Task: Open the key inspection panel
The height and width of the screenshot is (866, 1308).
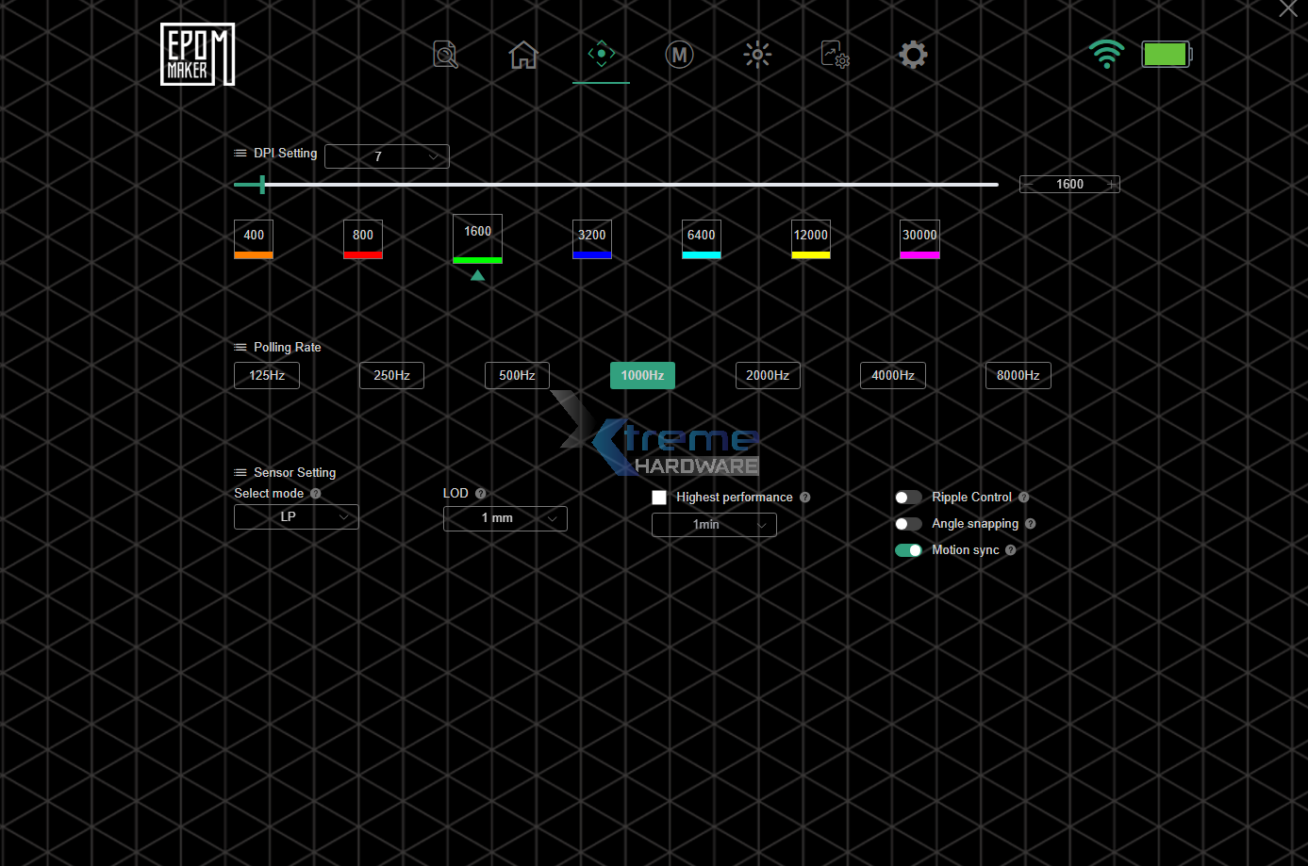Action: pyautogui.click(x=444, y=55)
